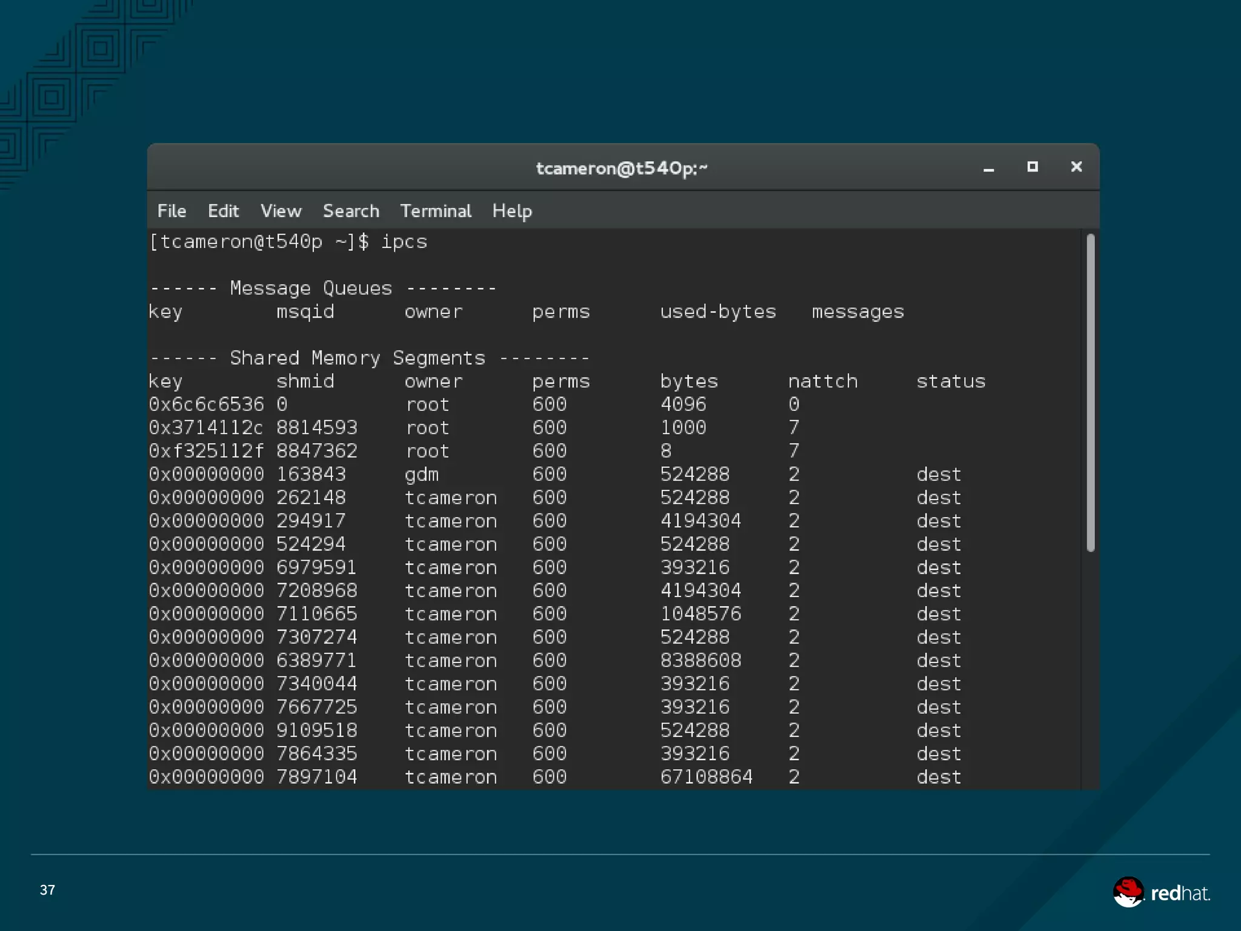This screenshot has width=1241, height=931.
Task: Click the gdm owner entry
Action: point(421,475)
